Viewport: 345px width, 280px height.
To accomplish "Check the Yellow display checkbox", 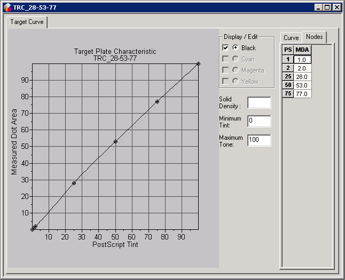I will (x=225, y=81).
